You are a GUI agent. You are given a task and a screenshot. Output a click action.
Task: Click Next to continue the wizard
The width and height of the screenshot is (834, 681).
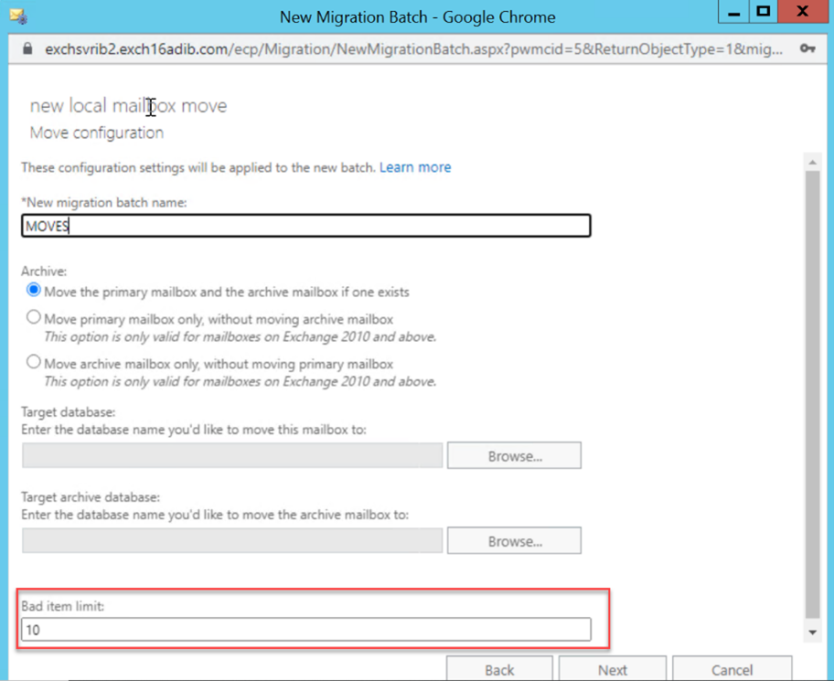pos(613,669)
